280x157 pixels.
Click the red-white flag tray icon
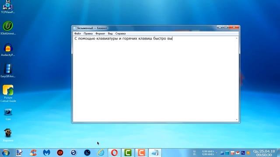[232, 153]
